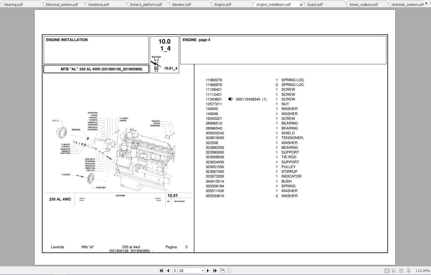The image size is (431, 275).
Task: Click the next view icon
Action: [229, 271]
